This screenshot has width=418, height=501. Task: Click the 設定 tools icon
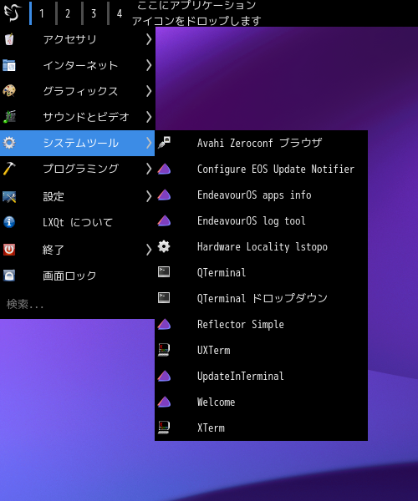point(9,196)
